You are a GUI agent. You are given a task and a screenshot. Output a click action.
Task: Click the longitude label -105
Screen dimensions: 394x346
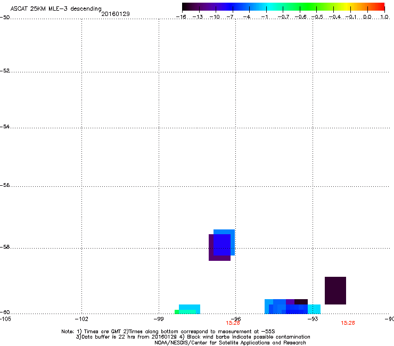click(x=5, y=319)
